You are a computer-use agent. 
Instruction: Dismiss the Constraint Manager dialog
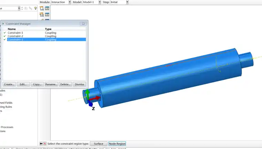79,84
